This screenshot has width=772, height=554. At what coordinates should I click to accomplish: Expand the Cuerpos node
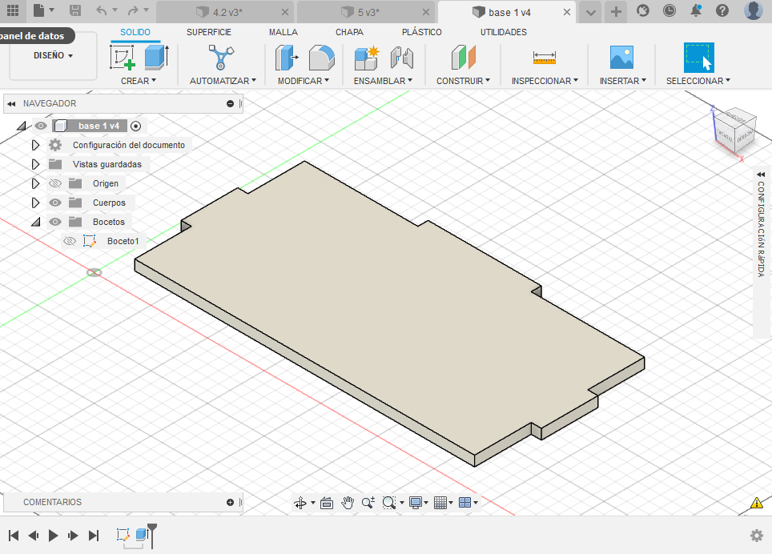coord(35,203)
